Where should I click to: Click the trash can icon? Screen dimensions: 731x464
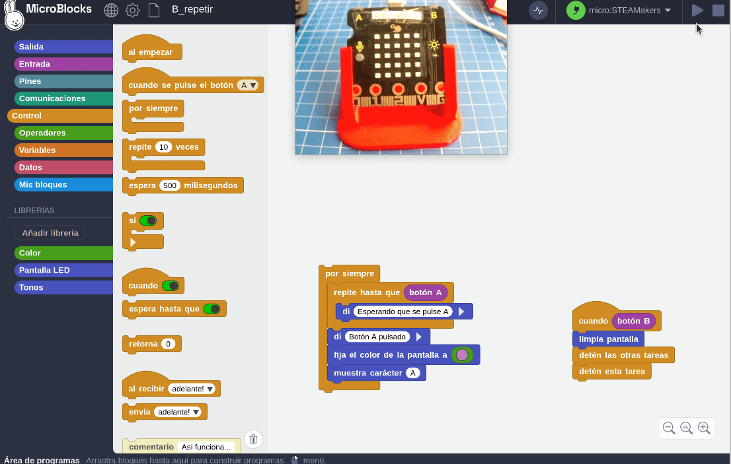[x=253, y=439]
